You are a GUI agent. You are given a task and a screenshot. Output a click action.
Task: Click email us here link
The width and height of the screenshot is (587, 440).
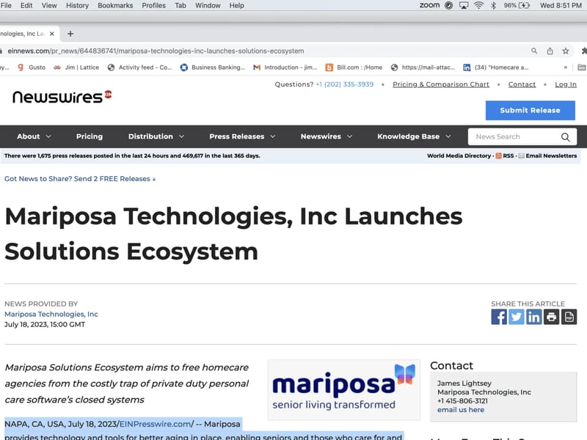[x=461, y=410]
